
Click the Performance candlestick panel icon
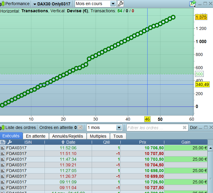coord(2,4)
